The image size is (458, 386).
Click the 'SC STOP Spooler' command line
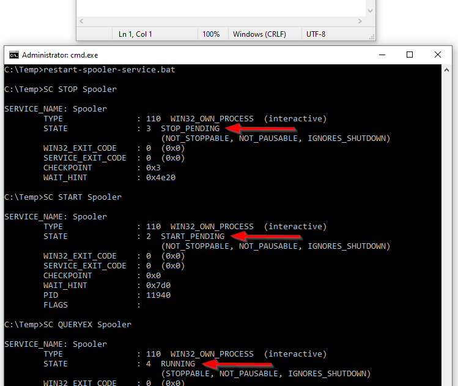(80, 89)
